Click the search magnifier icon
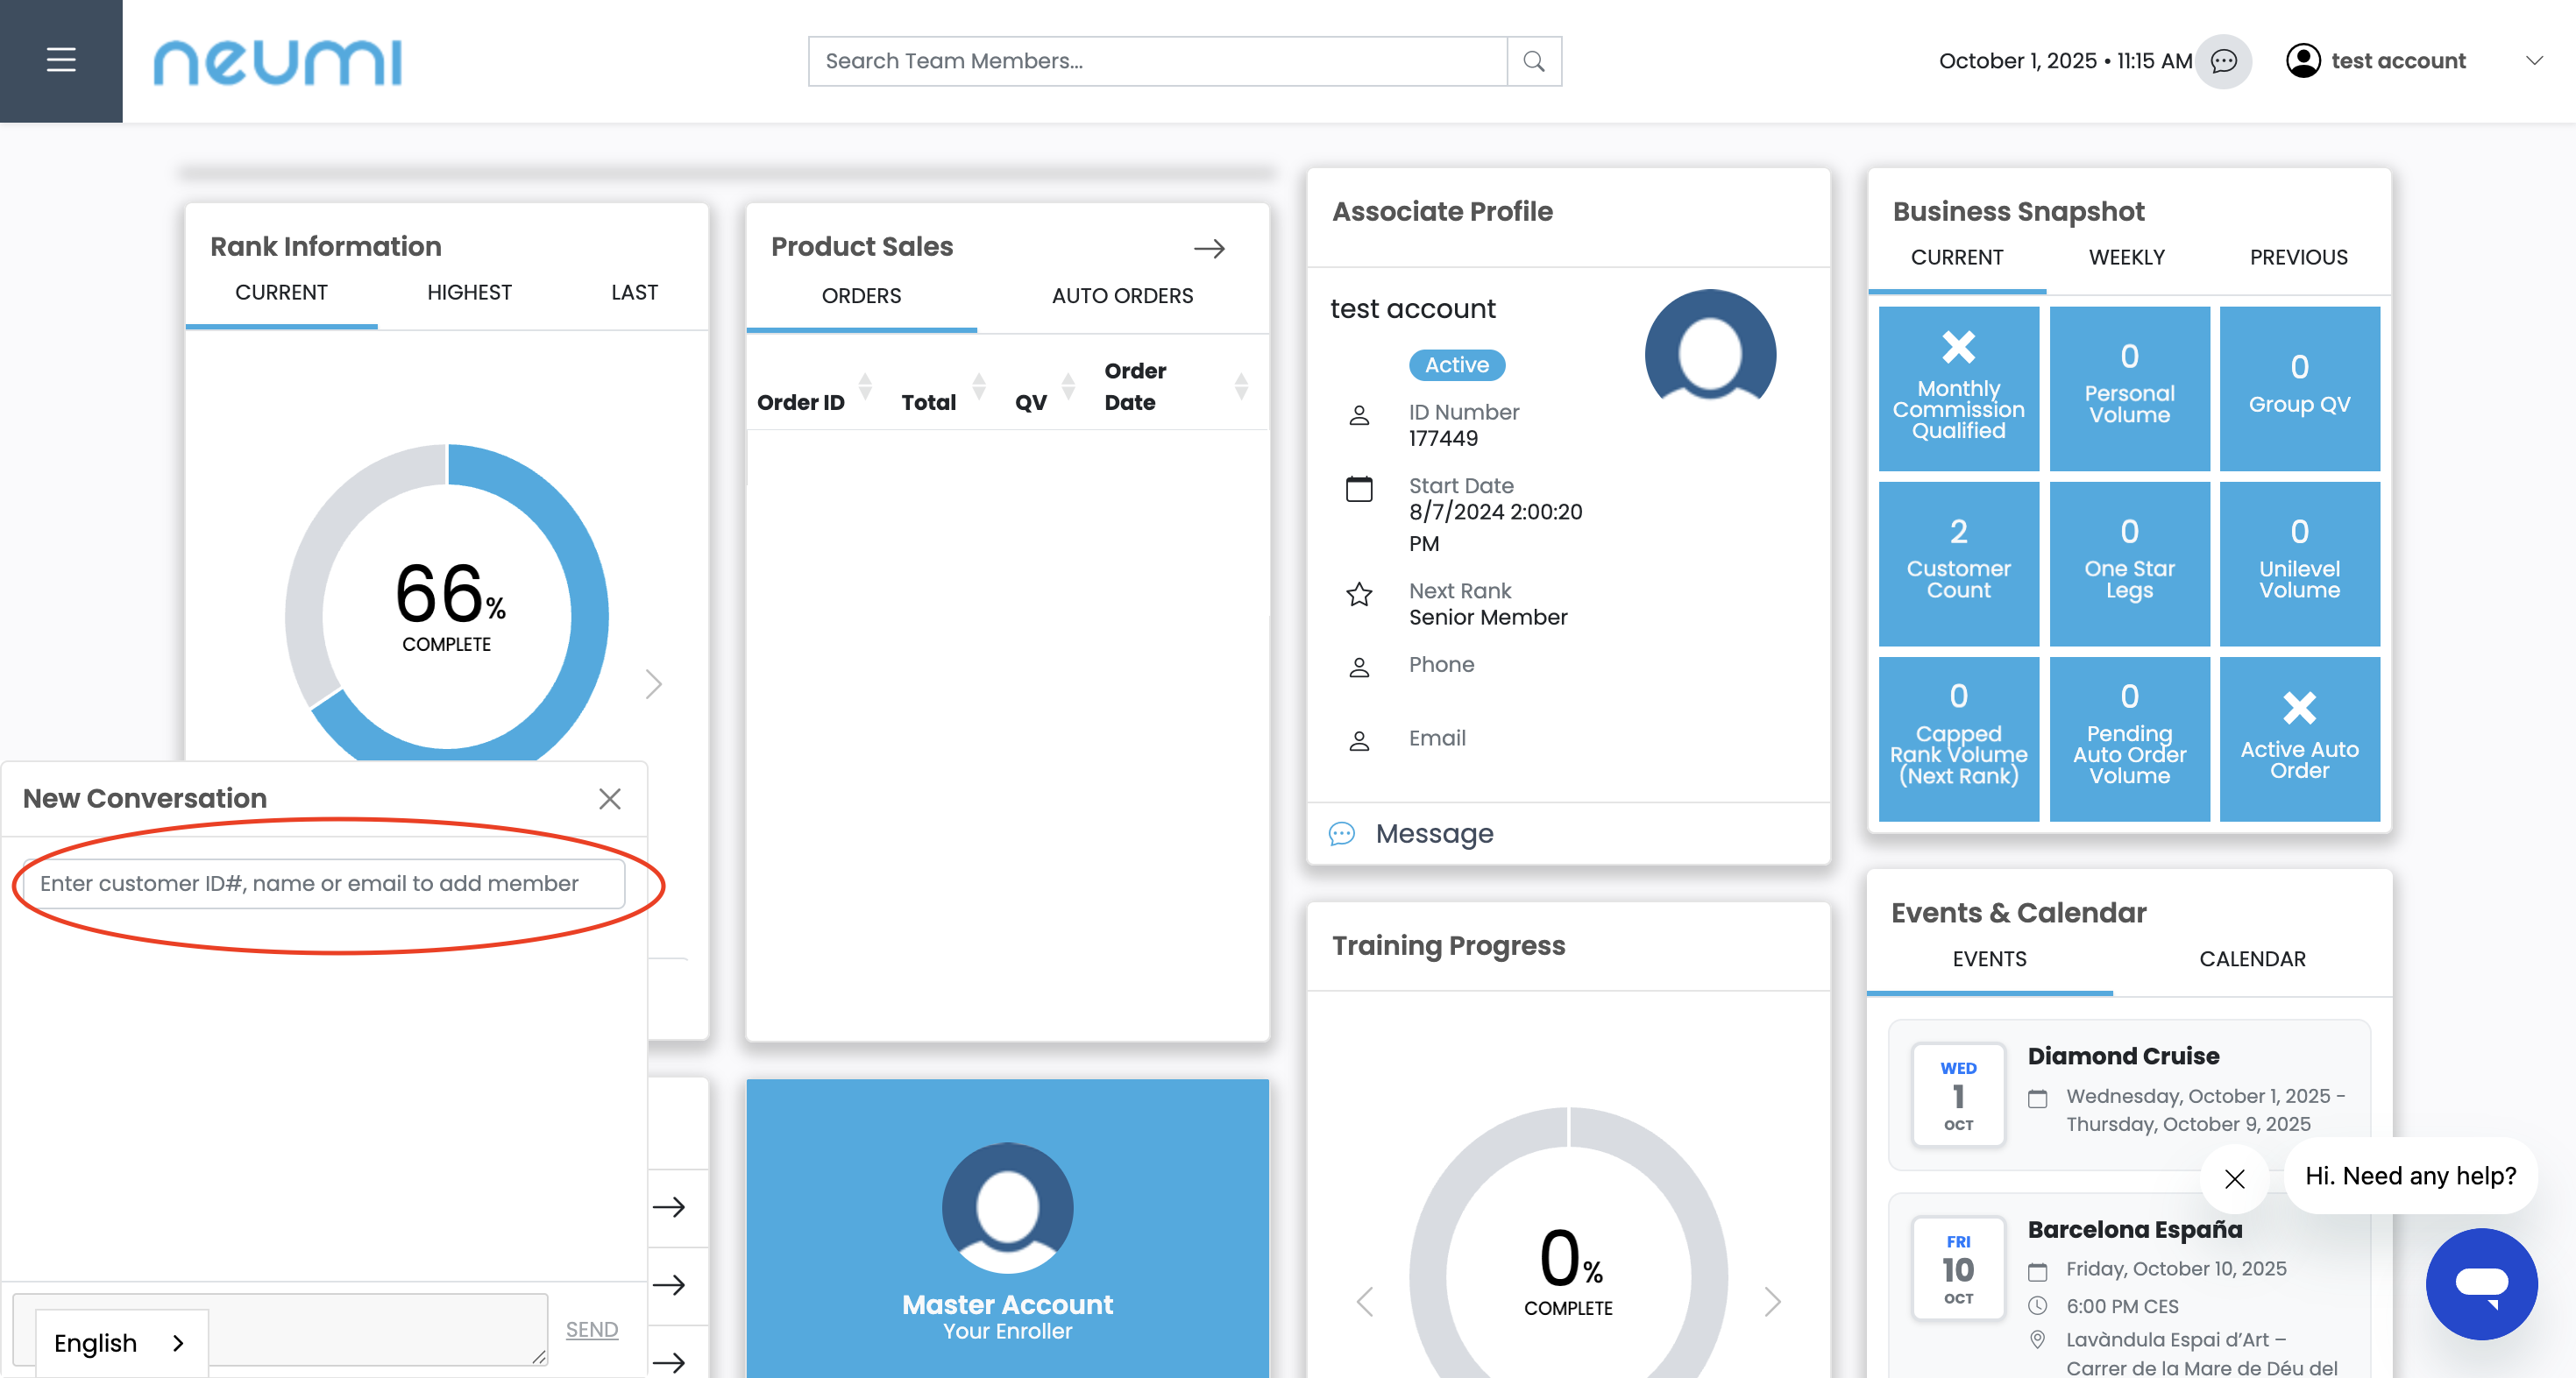 [x=1533, y=61]
